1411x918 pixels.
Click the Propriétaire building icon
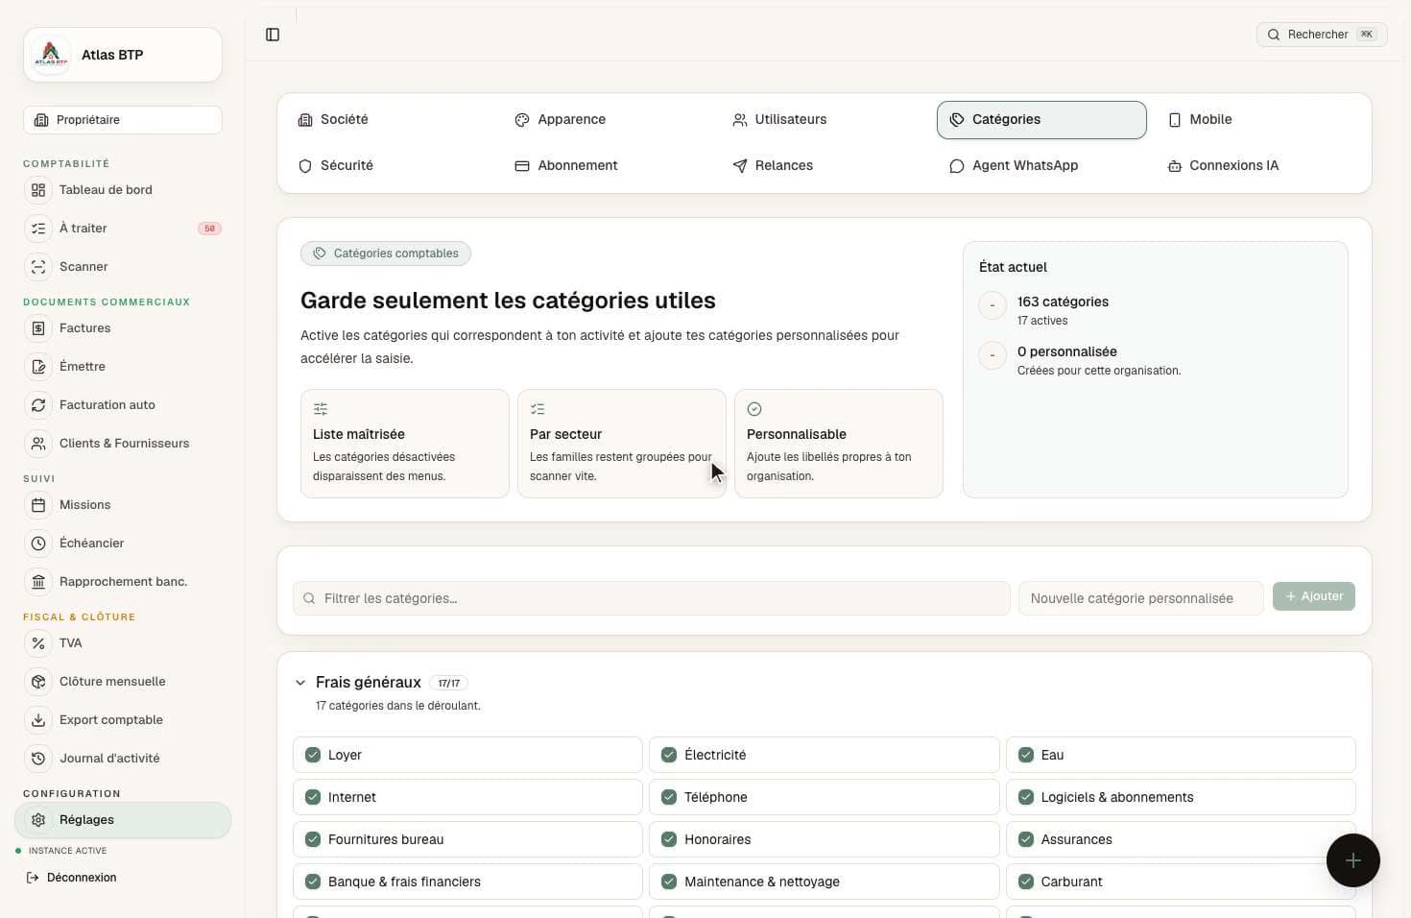pos(41,120)
